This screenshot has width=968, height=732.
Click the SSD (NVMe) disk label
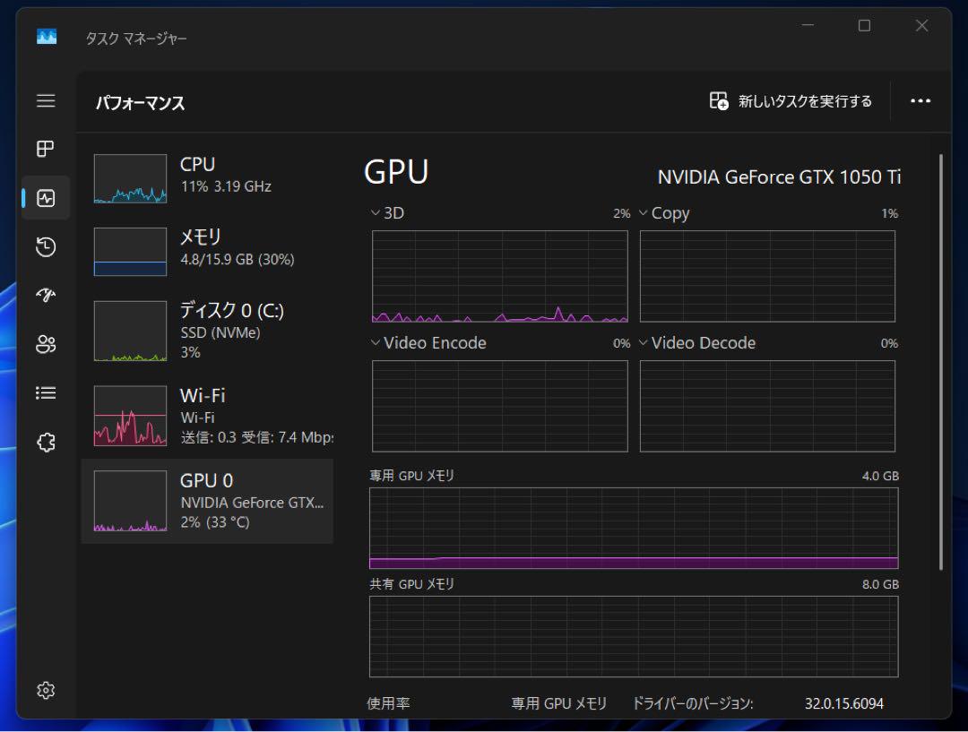tap(220, 332)
